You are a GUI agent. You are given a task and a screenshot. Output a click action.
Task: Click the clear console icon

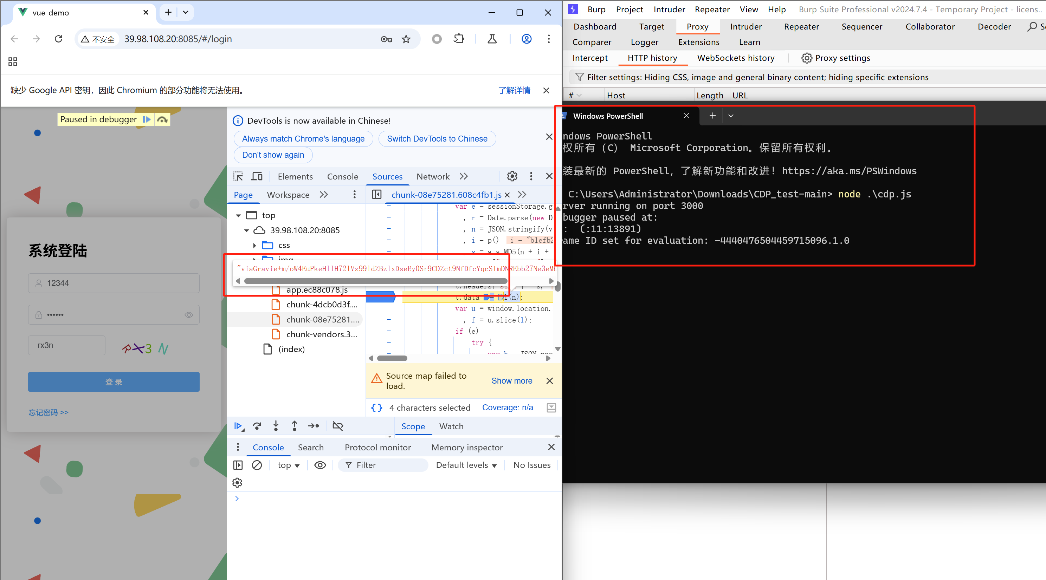(257, 465)
